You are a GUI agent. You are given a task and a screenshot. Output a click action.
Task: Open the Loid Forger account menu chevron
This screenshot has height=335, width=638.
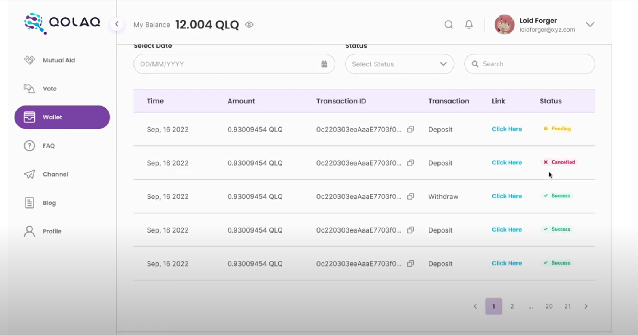pyautogui.click(x=590, y=24)
